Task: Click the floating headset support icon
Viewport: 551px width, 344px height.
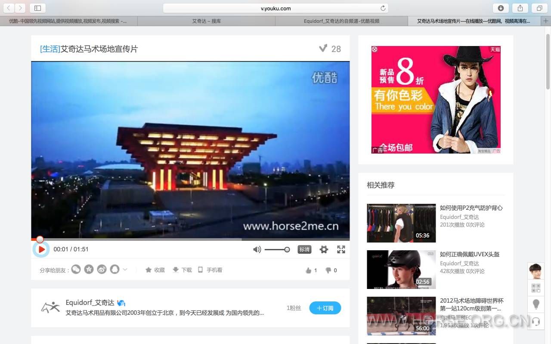Action: [536, 321]
